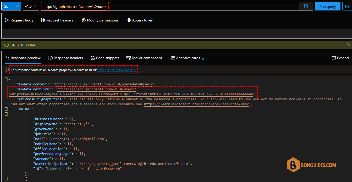Click the share query icon
352x182 pixels.
point(347,7)
